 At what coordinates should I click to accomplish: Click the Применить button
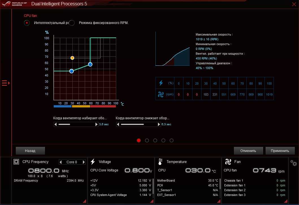[280, 151]
